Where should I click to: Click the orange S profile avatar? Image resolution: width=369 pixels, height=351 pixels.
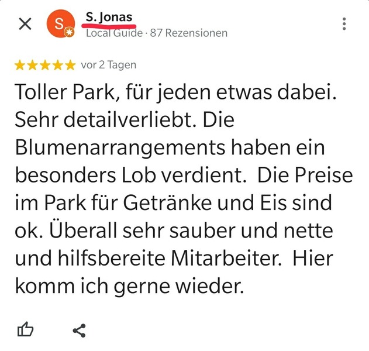click(x=60, y=23)
